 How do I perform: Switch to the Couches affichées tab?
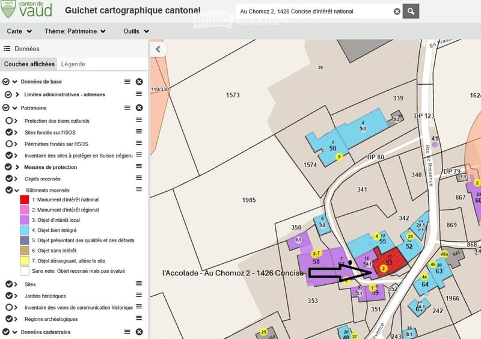click(29, 64)
